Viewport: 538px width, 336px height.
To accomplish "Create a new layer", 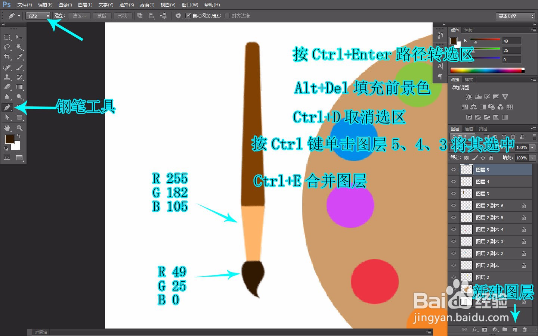I will click(x=515, y=330).
